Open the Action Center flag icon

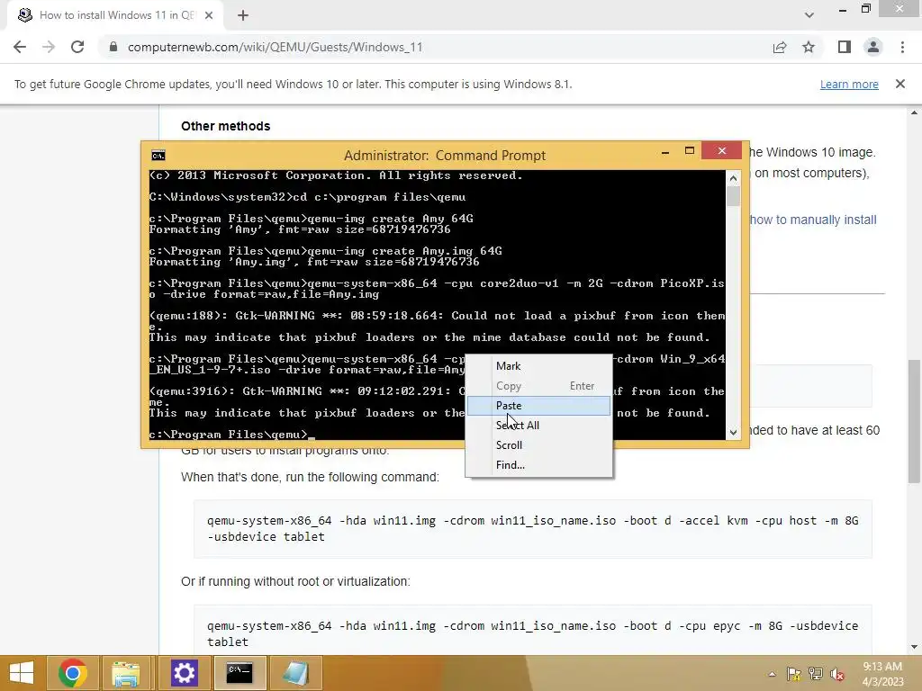[794, 674]
